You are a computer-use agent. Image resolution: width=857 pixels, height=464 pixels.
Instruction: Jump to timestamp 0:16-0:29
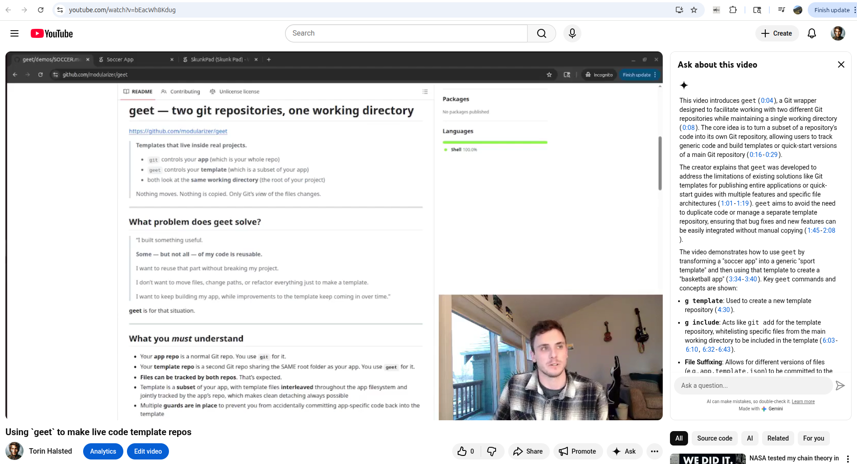763,155
